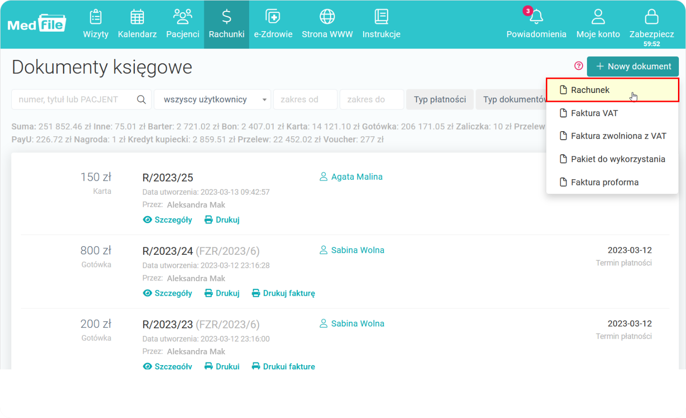Image resolution: width=686 pixels, height=418 pixels.
Task: Click the Nowy dokument button
Action: coord(633,67)
